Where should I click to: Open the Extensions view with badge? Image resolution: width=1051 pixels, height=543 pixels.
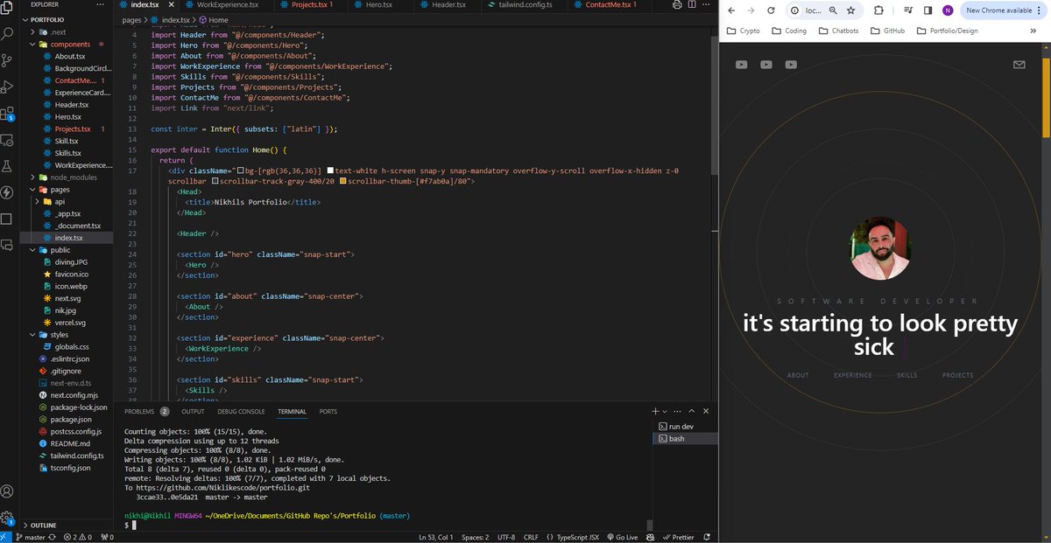pos(8,114)
